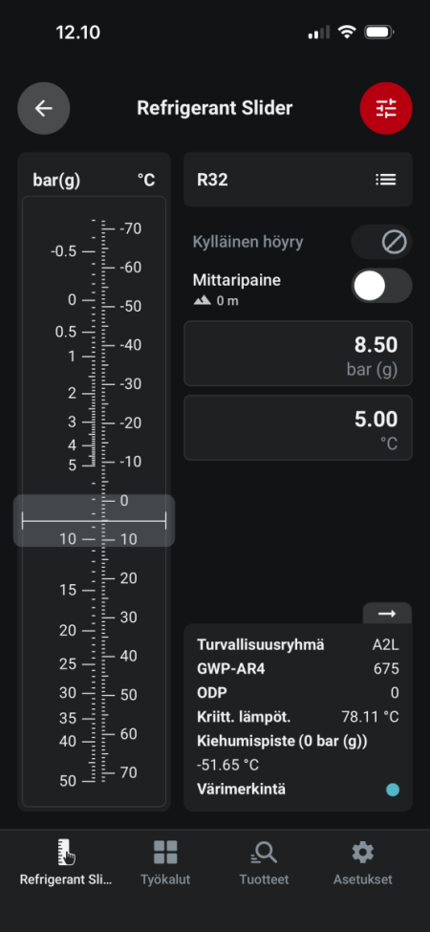The width and height of the screenshot is (430, 932).
Task: Open the Asetukset gear icon
Action: click(x=363, y=853)
